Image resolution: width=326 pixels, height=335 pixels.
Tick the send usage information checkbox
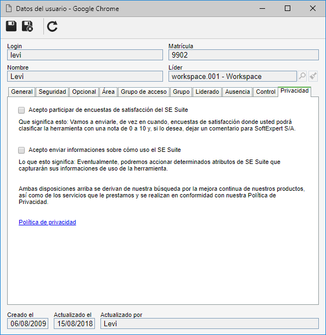coord(21,150)
